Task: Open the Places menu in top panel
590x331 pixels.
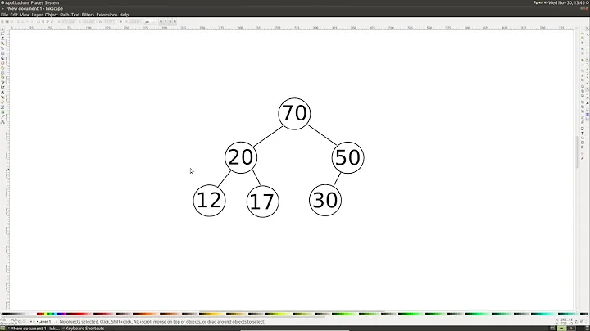Action: 37,2
